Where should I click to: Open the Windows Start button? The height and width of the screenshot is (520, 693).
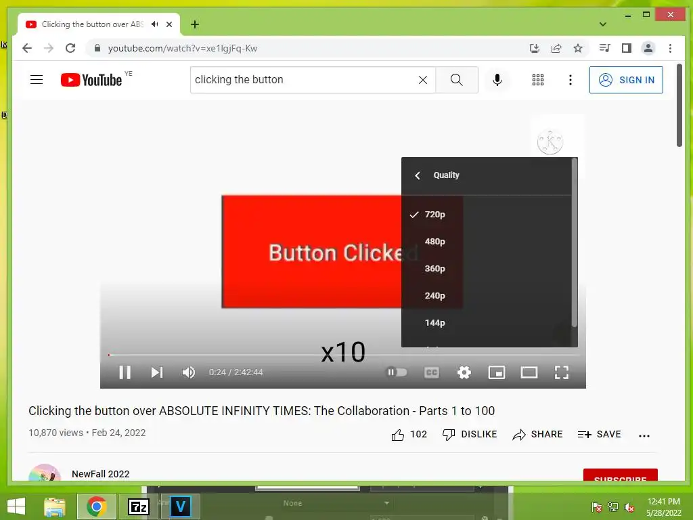pyautogui.click(x=16, y=506)
